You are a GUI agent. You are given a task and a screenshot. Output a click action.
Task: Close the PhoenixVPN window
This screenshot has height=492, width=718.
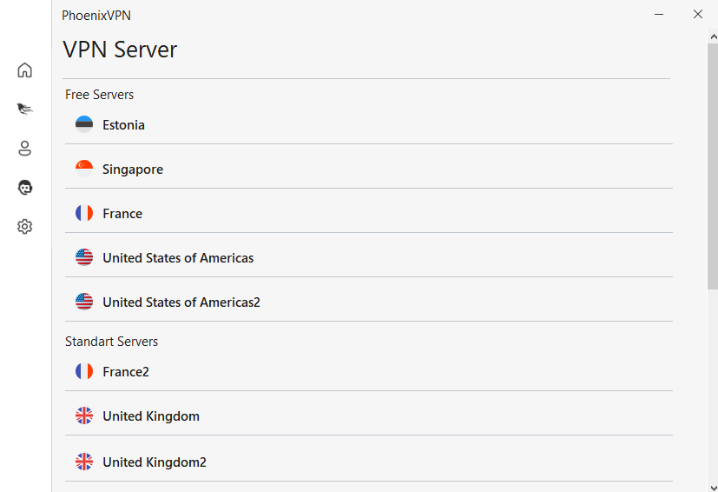pos(697,15)
